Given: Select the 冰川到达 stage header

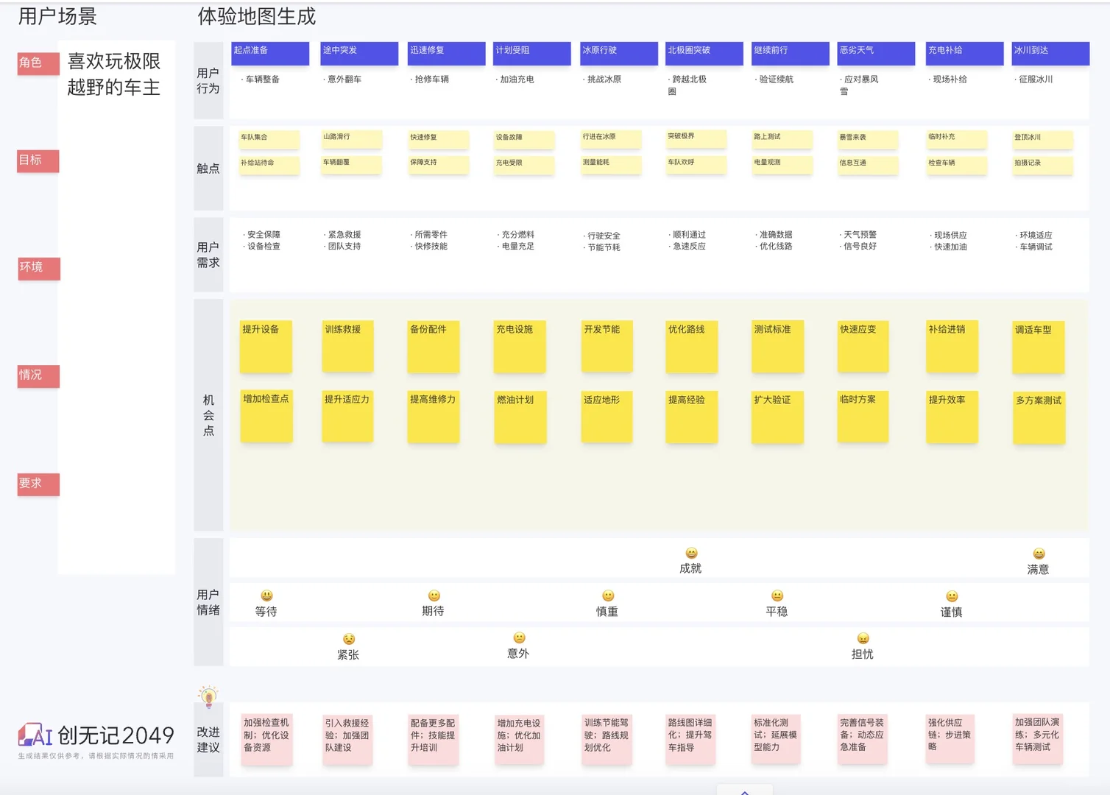Looking at the screenshot, I should click(1051, 53).
